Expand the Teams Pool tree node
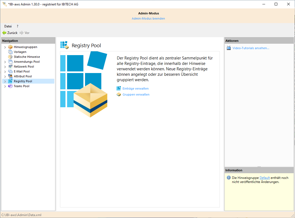The image size is (295, 218). [5, 86]
